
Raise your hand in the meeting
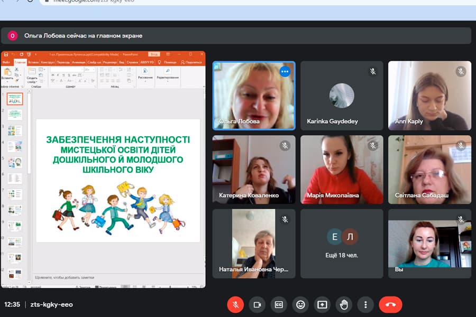[x=344, y=304]
